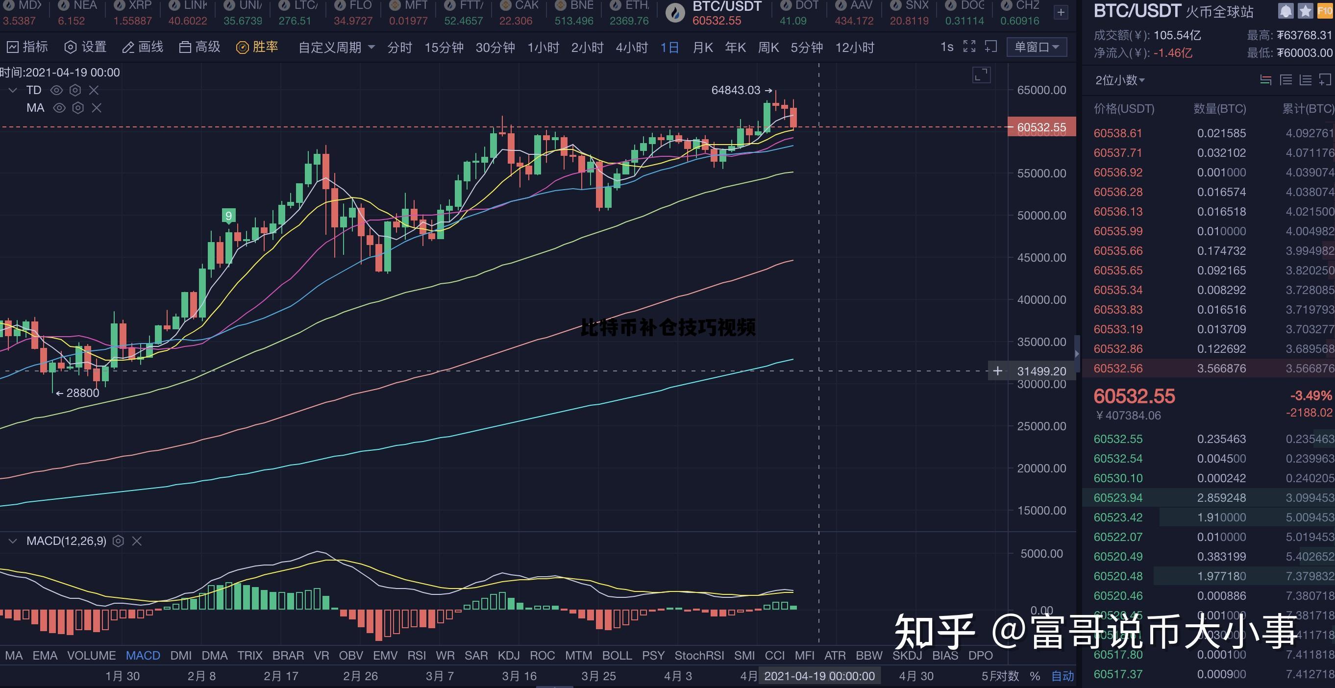Select price 60532.55 in the order book

pos(1118,439)
